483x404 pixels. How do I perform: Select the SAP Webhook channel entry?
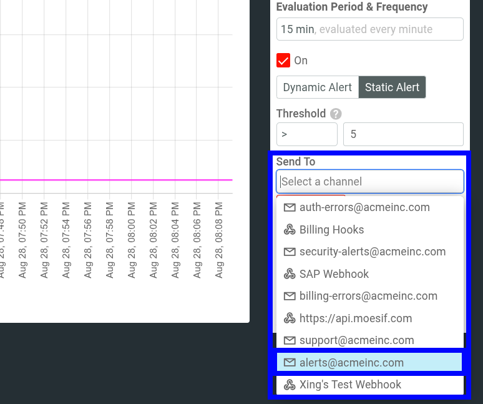point(334,274)
